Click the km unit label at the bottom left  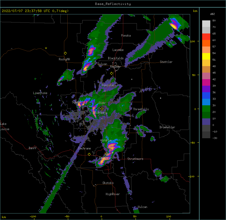(x=4, y=217)
